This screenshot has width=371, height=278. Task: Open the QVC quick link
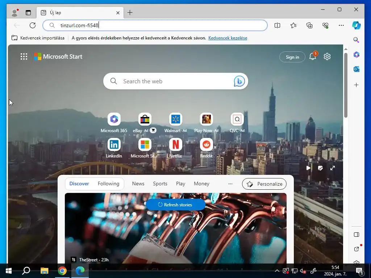pos(237,123)
